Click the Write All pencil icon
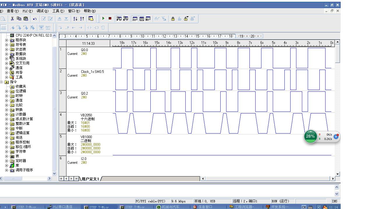Viewport: 373px width, 209px height. tap(164, 19)
